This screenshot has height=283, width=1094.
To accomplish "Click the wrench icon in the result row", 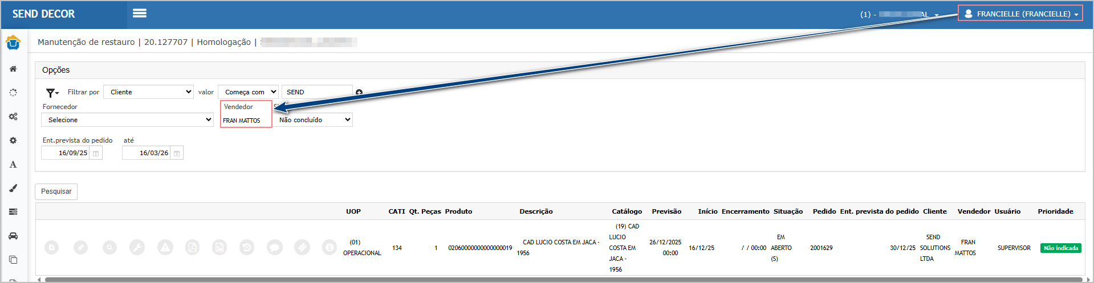I will 137,248.
